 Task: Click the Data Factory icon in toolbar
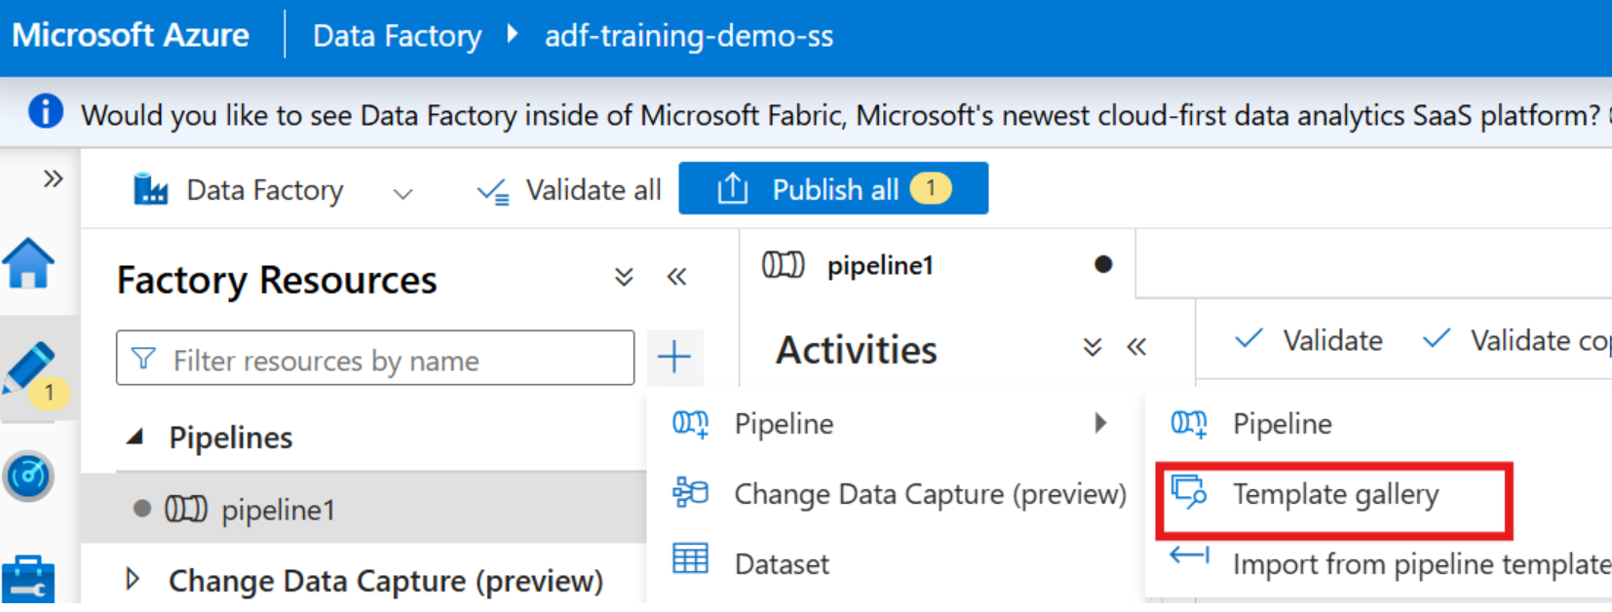pos(151,189)
